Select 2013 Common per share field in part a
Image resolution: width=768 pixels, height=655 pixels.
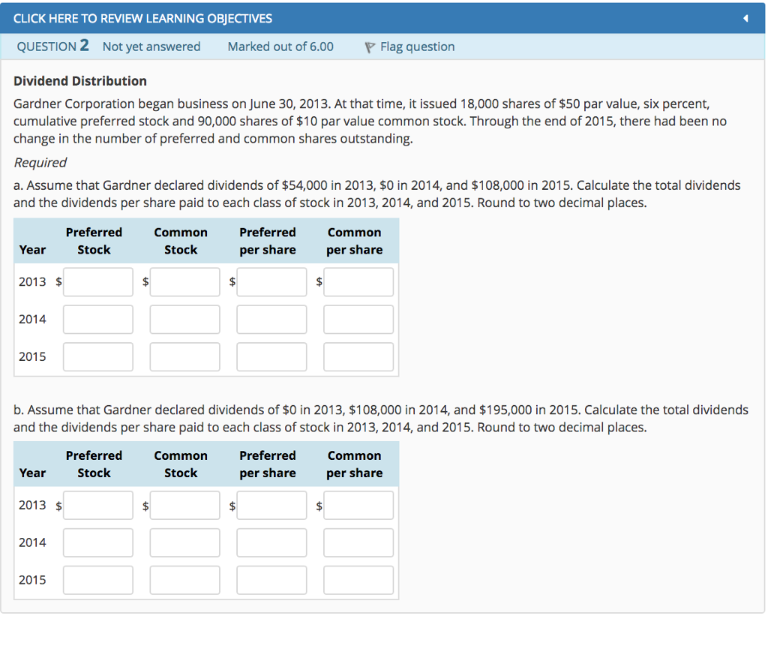point(358,281)
